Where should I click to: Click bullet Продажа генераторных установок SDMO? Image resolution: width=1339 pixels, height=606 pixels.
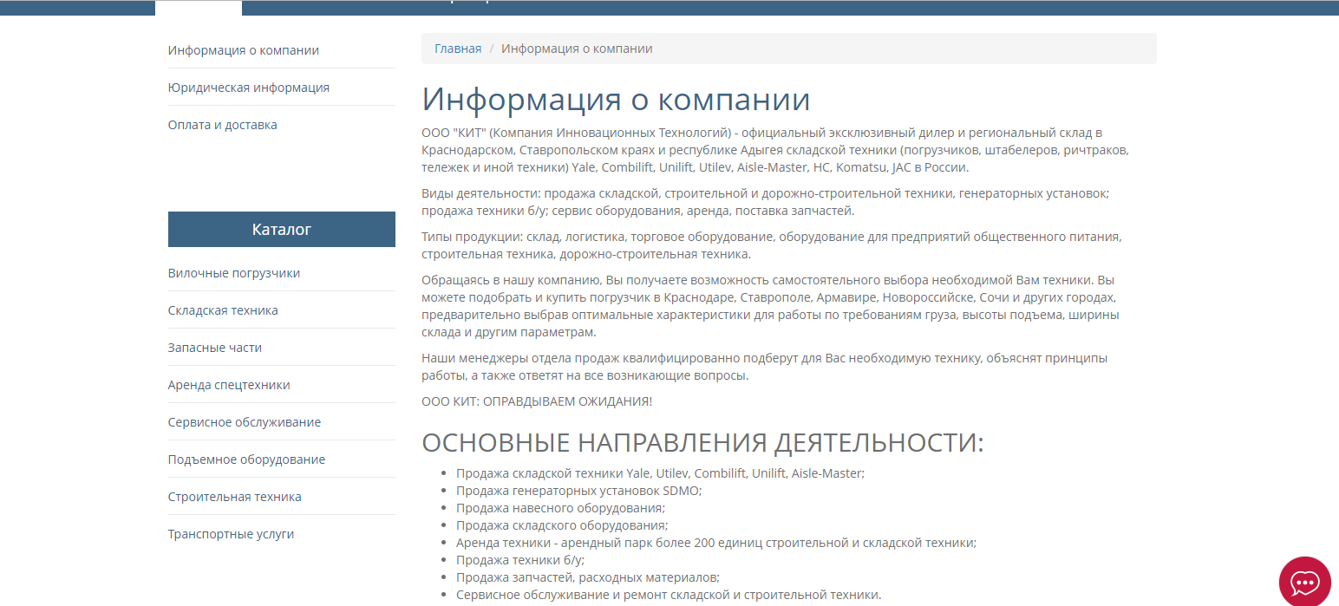point(579,491)
